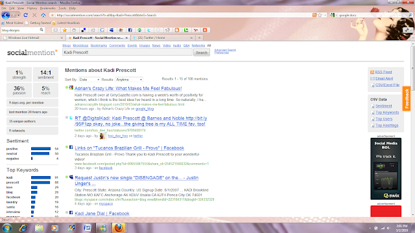Viewport: 415px width, 233px height.
Task: Switch to Firefox in the taskbar
Action: [118, 228]
